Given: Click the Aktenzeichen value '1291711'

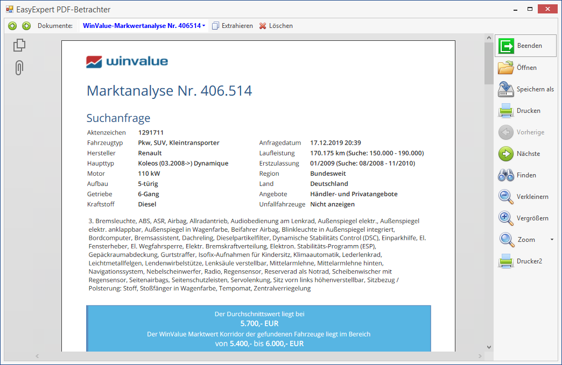Looking at the screenshot, I should 151,132.
